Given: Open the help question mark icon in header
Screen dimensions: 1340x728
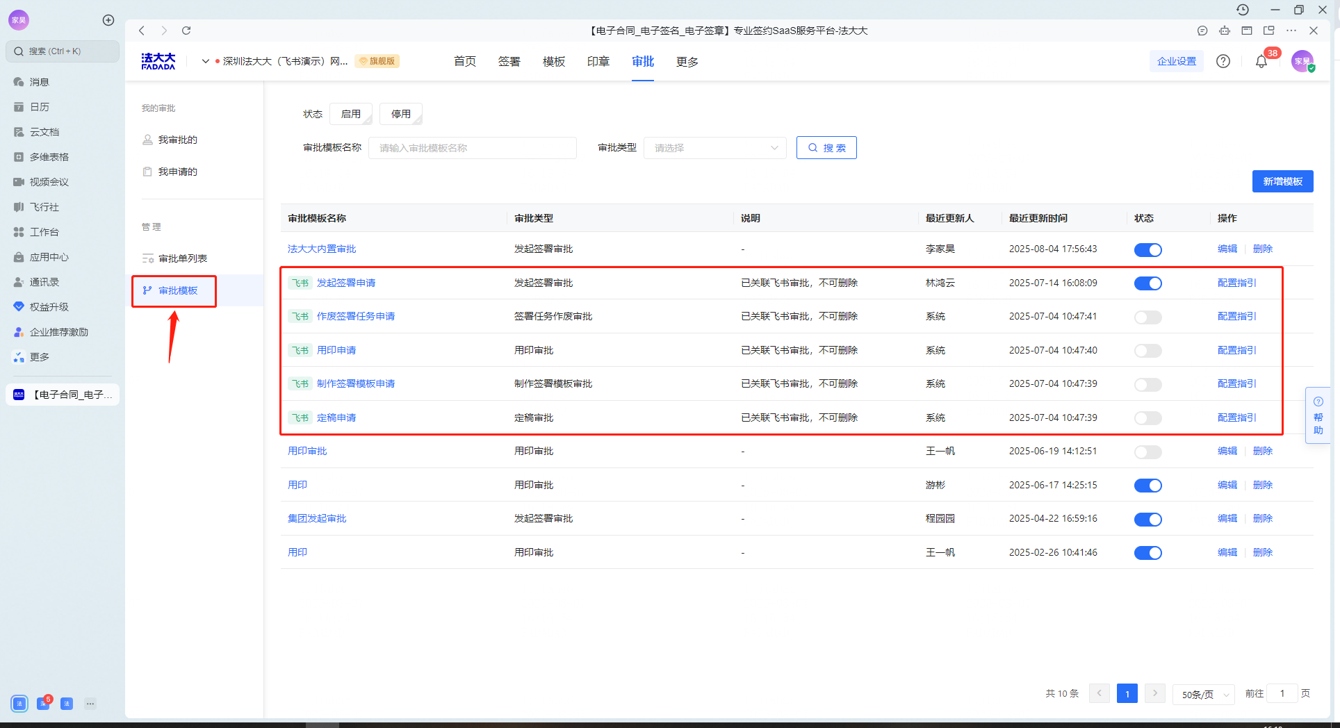Looking at the screenshot, I should (1223, 61).
